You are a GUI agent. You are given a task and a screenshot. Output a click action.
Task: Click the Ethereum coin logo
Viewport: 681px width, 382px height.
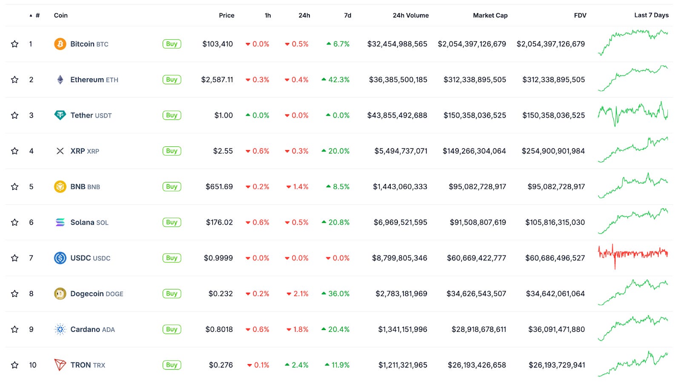60,80
